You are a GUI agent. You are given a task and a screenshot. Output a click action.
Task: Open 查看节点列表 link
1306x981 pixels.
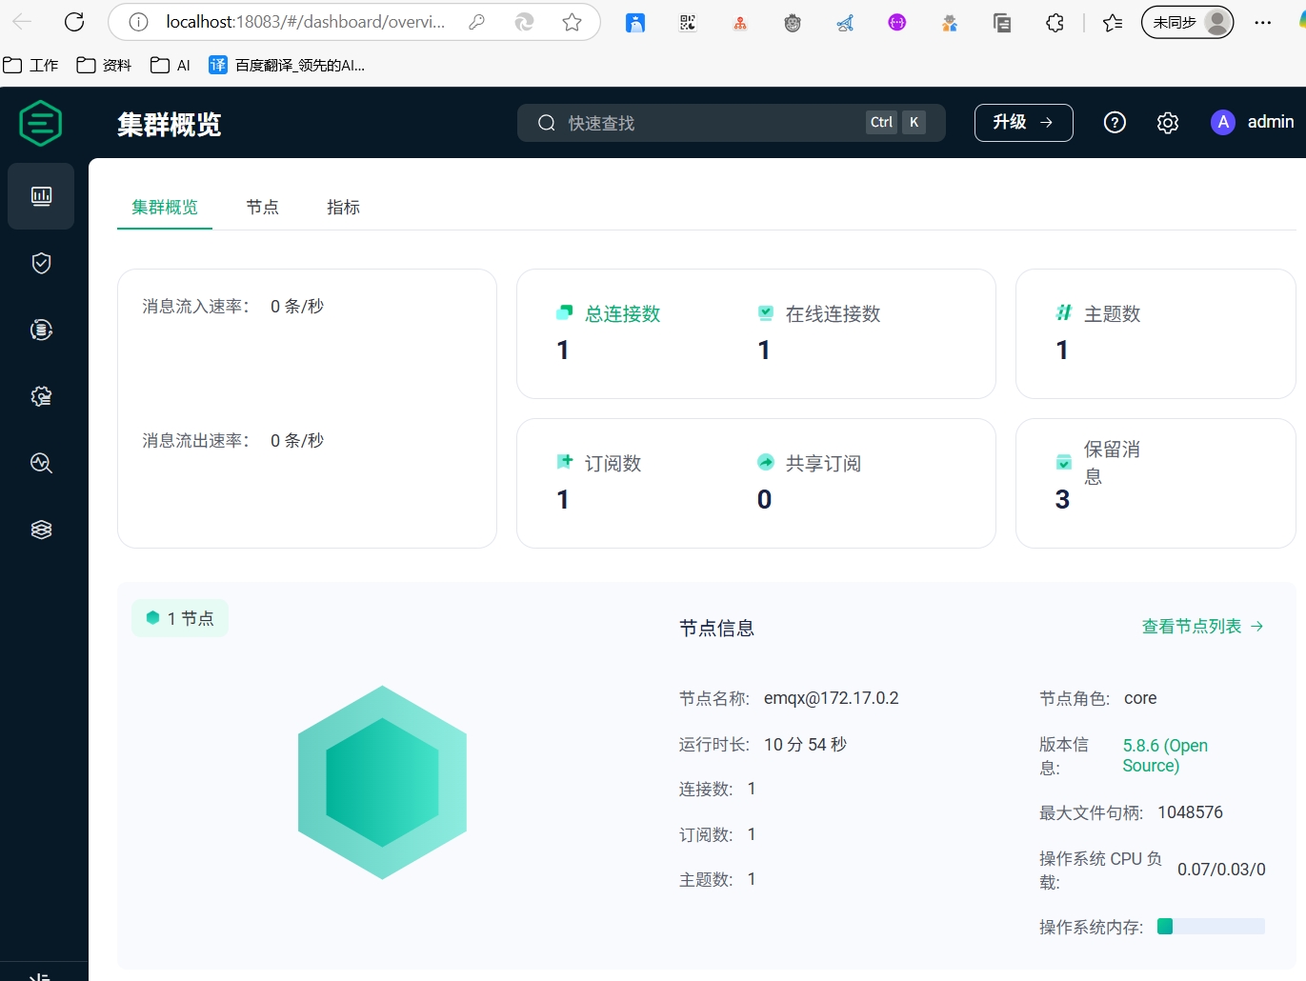[x=1203, y=626]
